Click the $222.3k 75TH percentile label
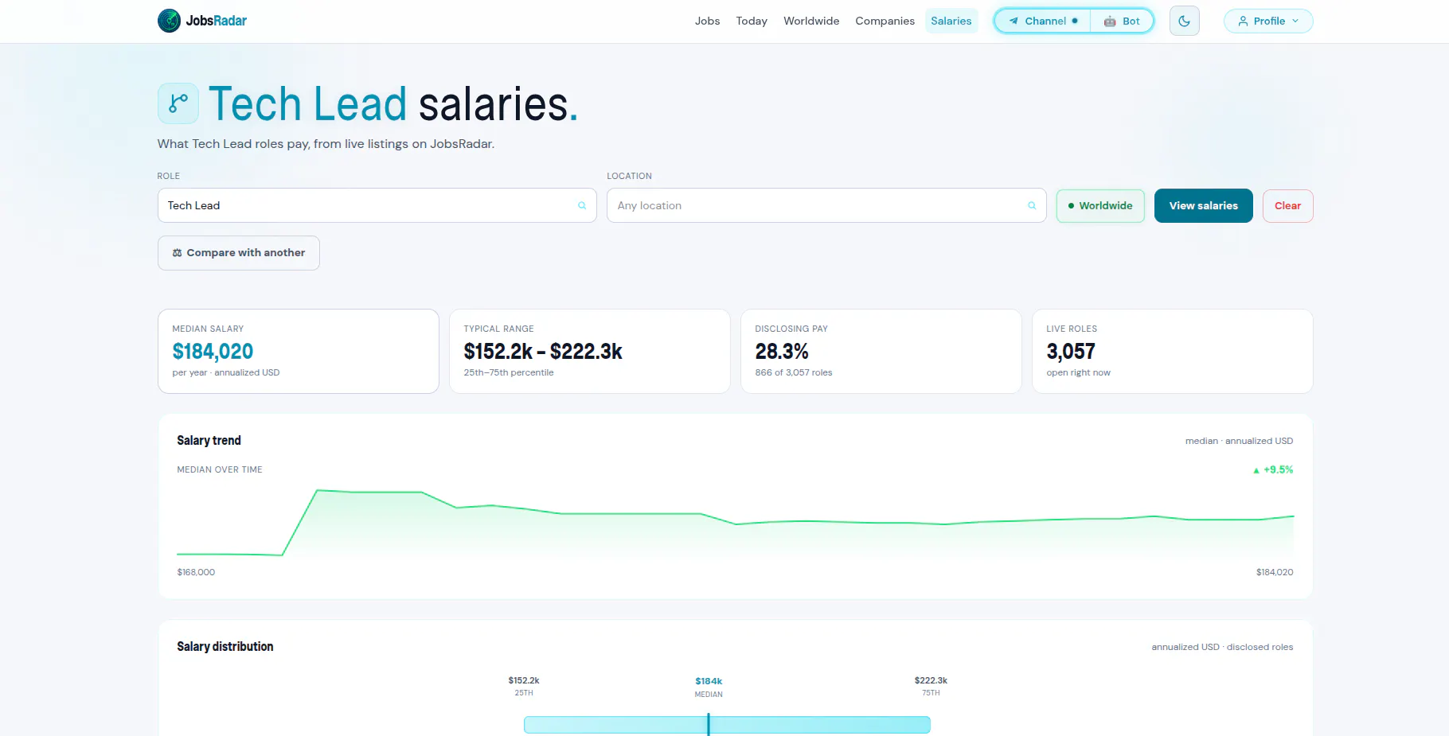 (931, 686)
